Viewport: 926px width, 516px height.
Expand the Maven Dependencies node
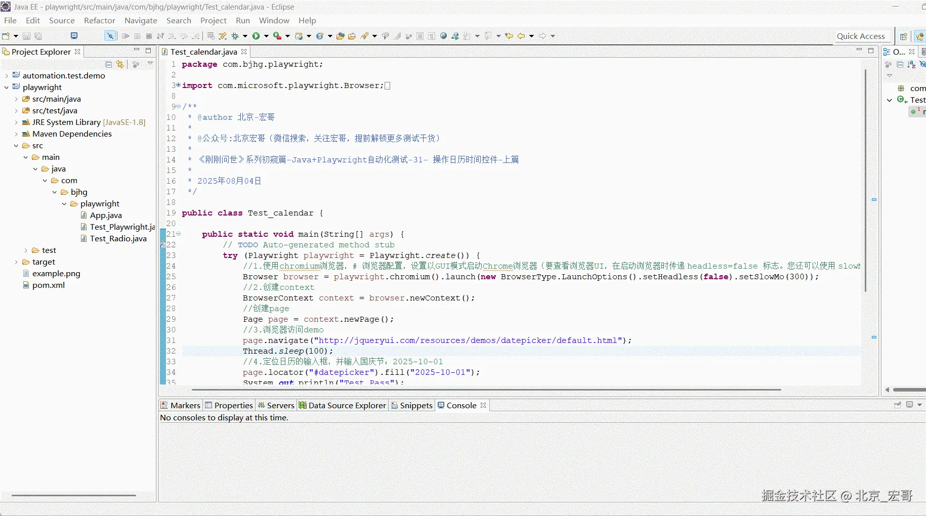16,134
